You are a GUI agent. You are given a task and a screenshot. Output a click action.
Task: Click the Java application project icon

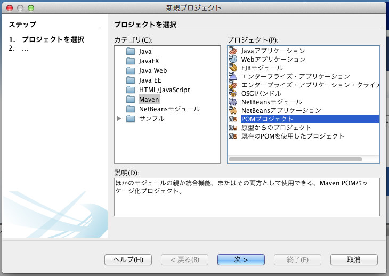[232, 51]
